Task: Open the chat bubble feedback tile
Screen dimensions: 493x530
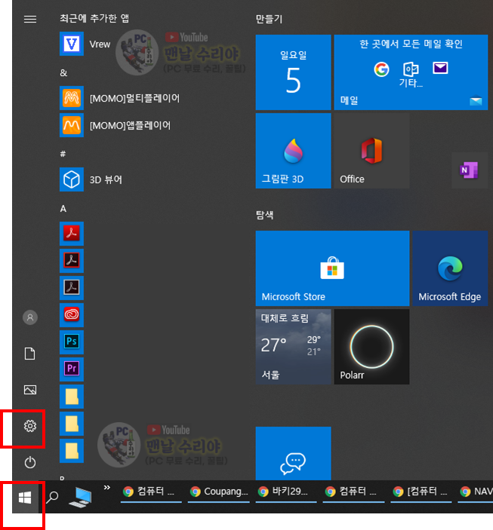Action: tap(293, 453)
